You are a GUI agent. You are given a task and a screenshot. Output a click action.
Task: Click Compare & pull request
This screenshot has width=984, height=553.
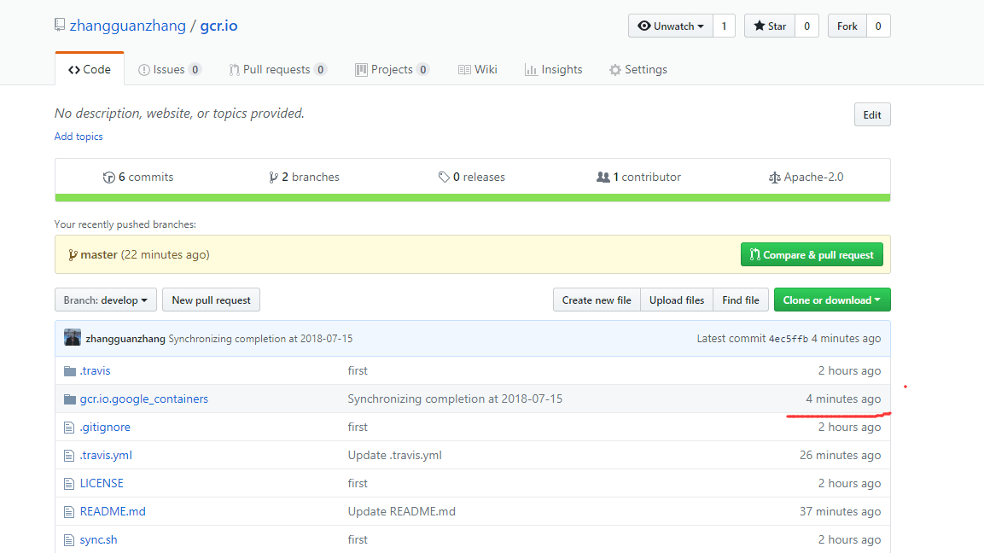point(812,254)
